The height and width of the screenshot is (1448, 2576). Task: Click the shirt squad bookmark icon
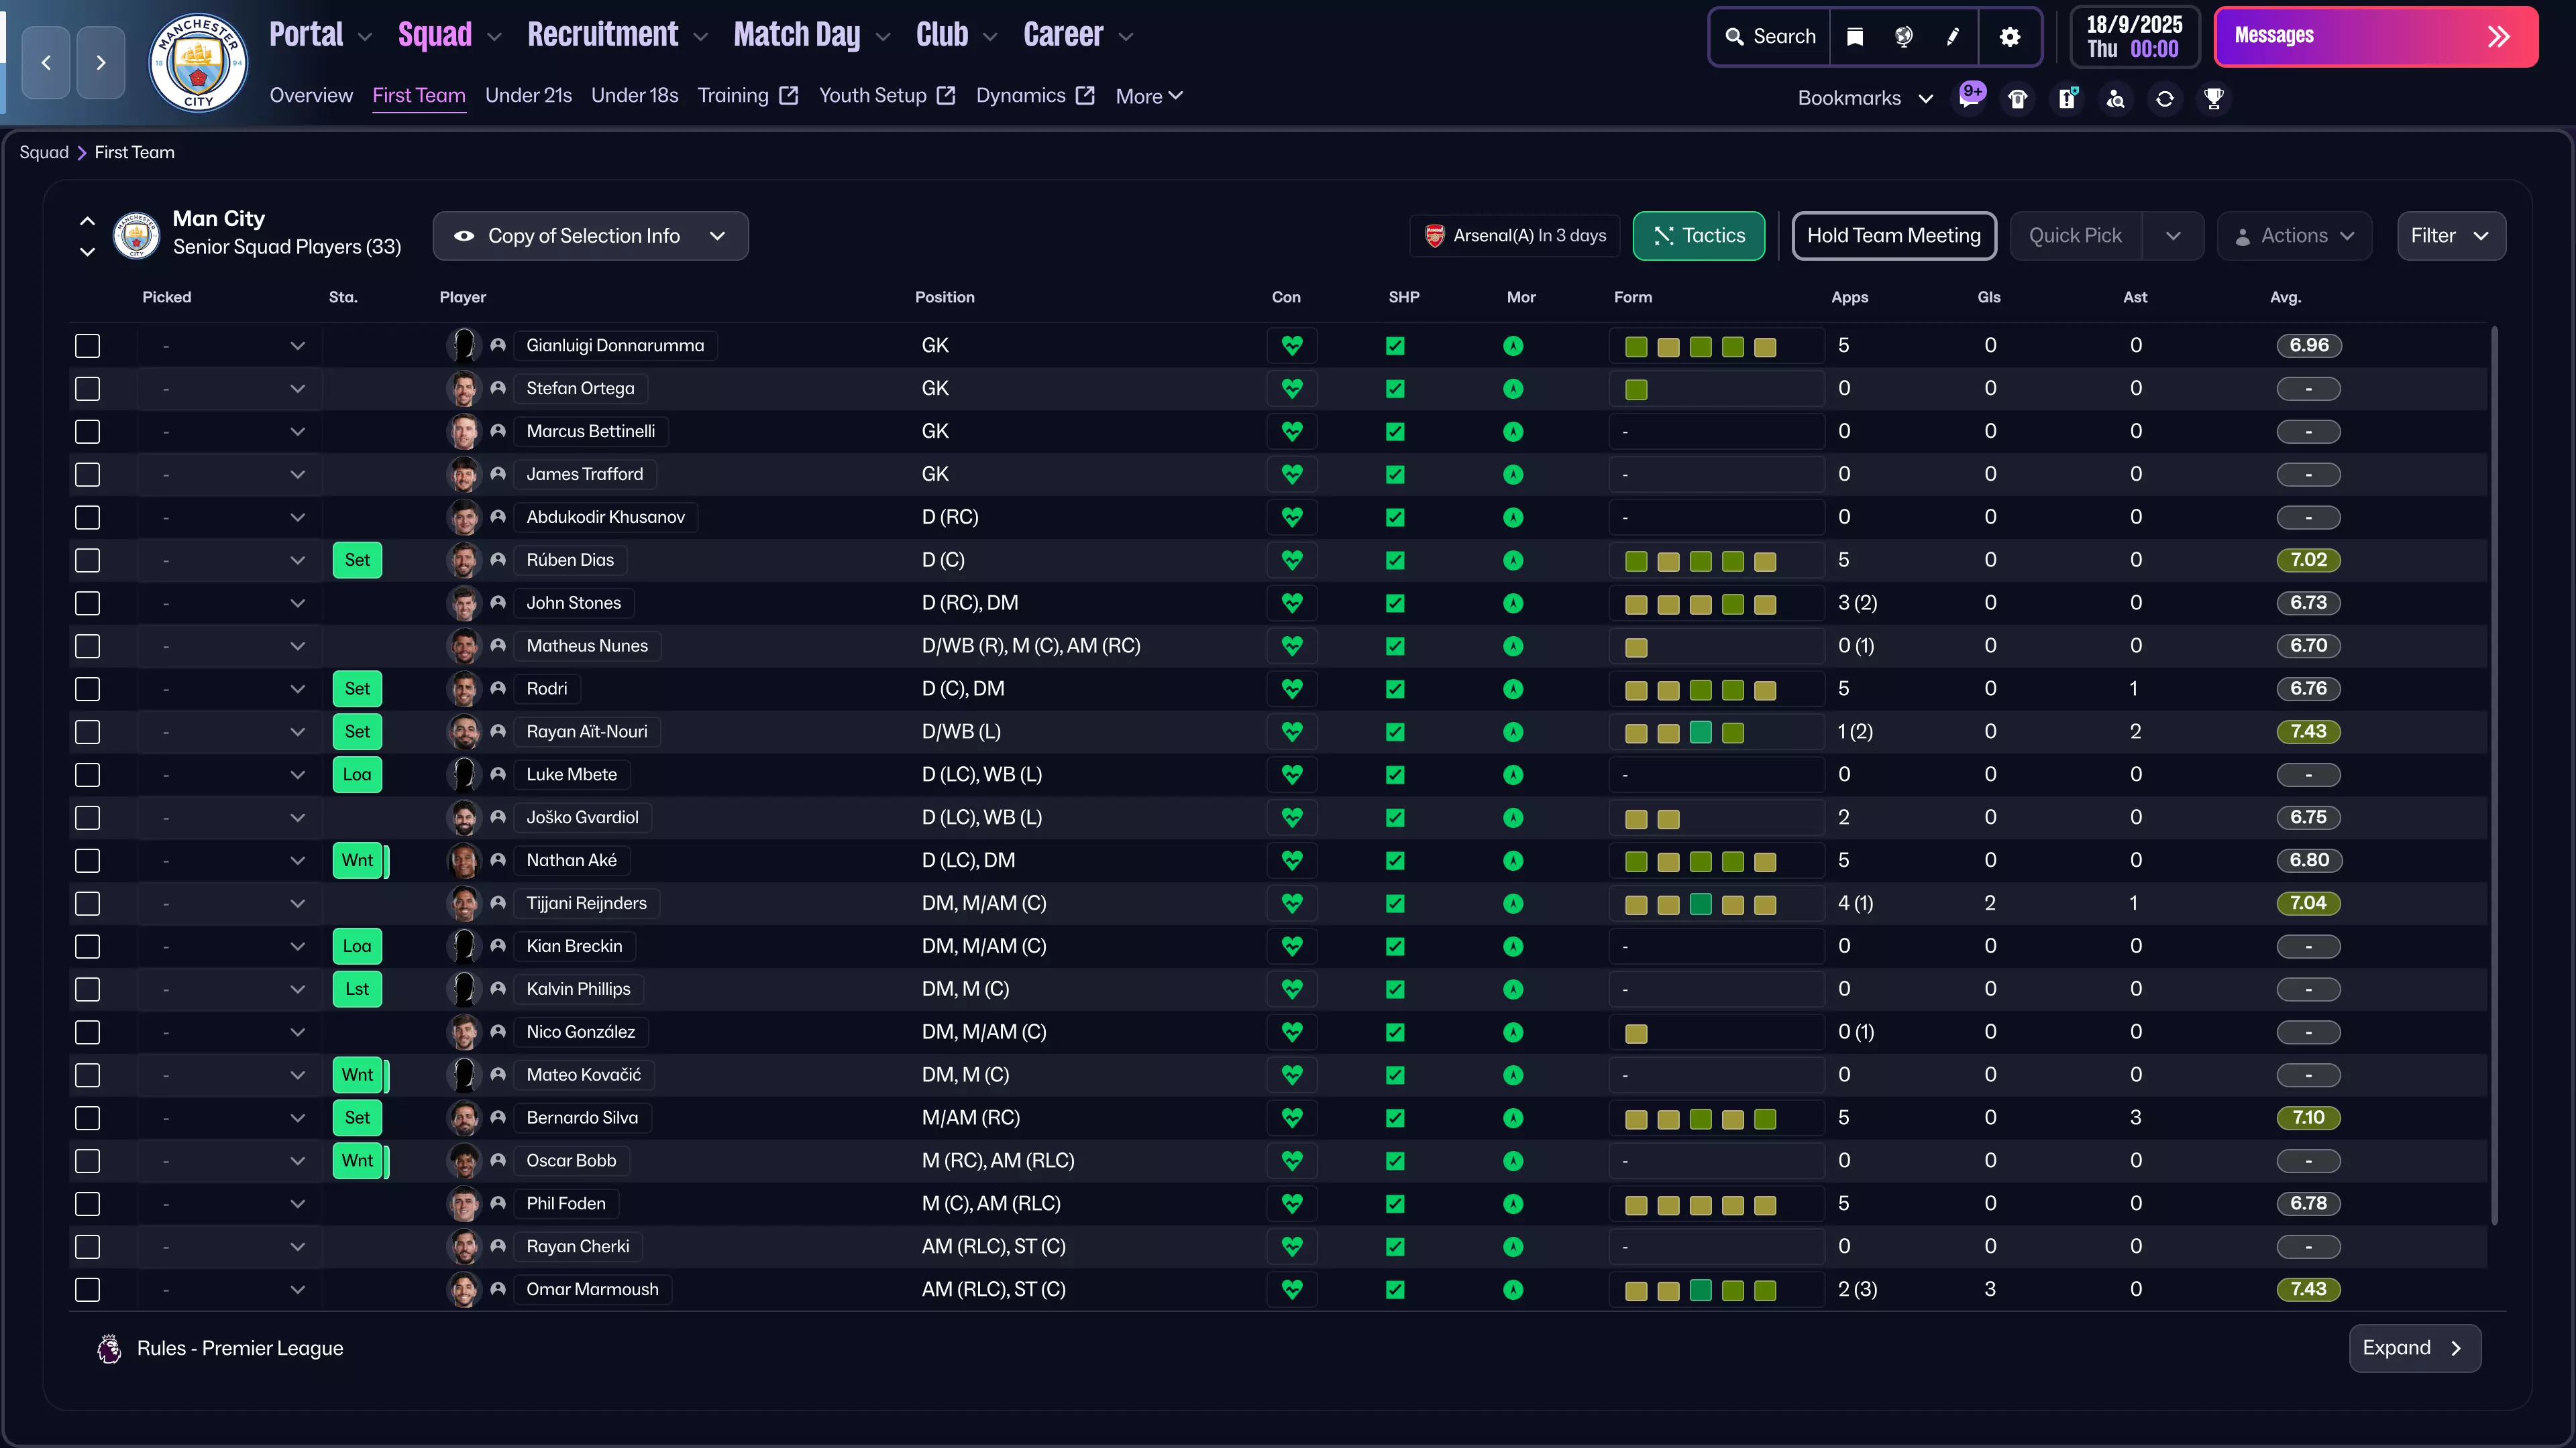[2018, 98]
